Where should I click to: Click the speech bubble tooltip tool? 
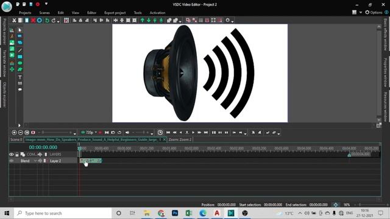20,89
